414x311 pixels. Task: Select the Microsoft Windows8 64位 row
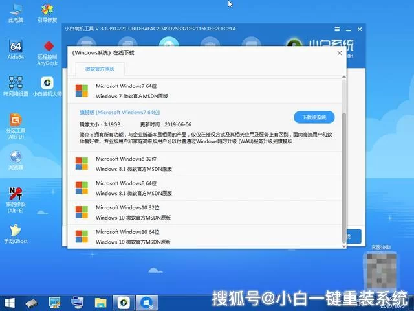coord(207,188)
